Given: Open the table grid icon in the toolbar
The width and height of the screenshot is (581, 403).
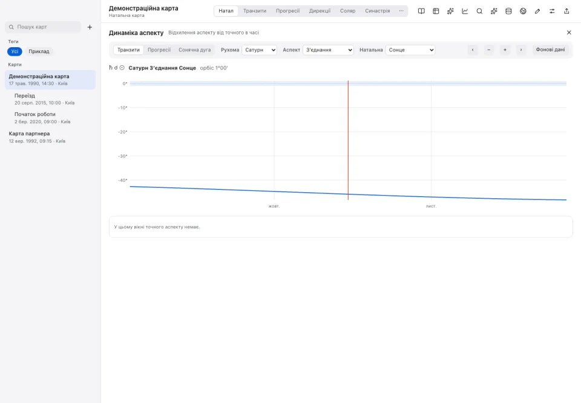Looking at the screenshot, I should (436, 11).
